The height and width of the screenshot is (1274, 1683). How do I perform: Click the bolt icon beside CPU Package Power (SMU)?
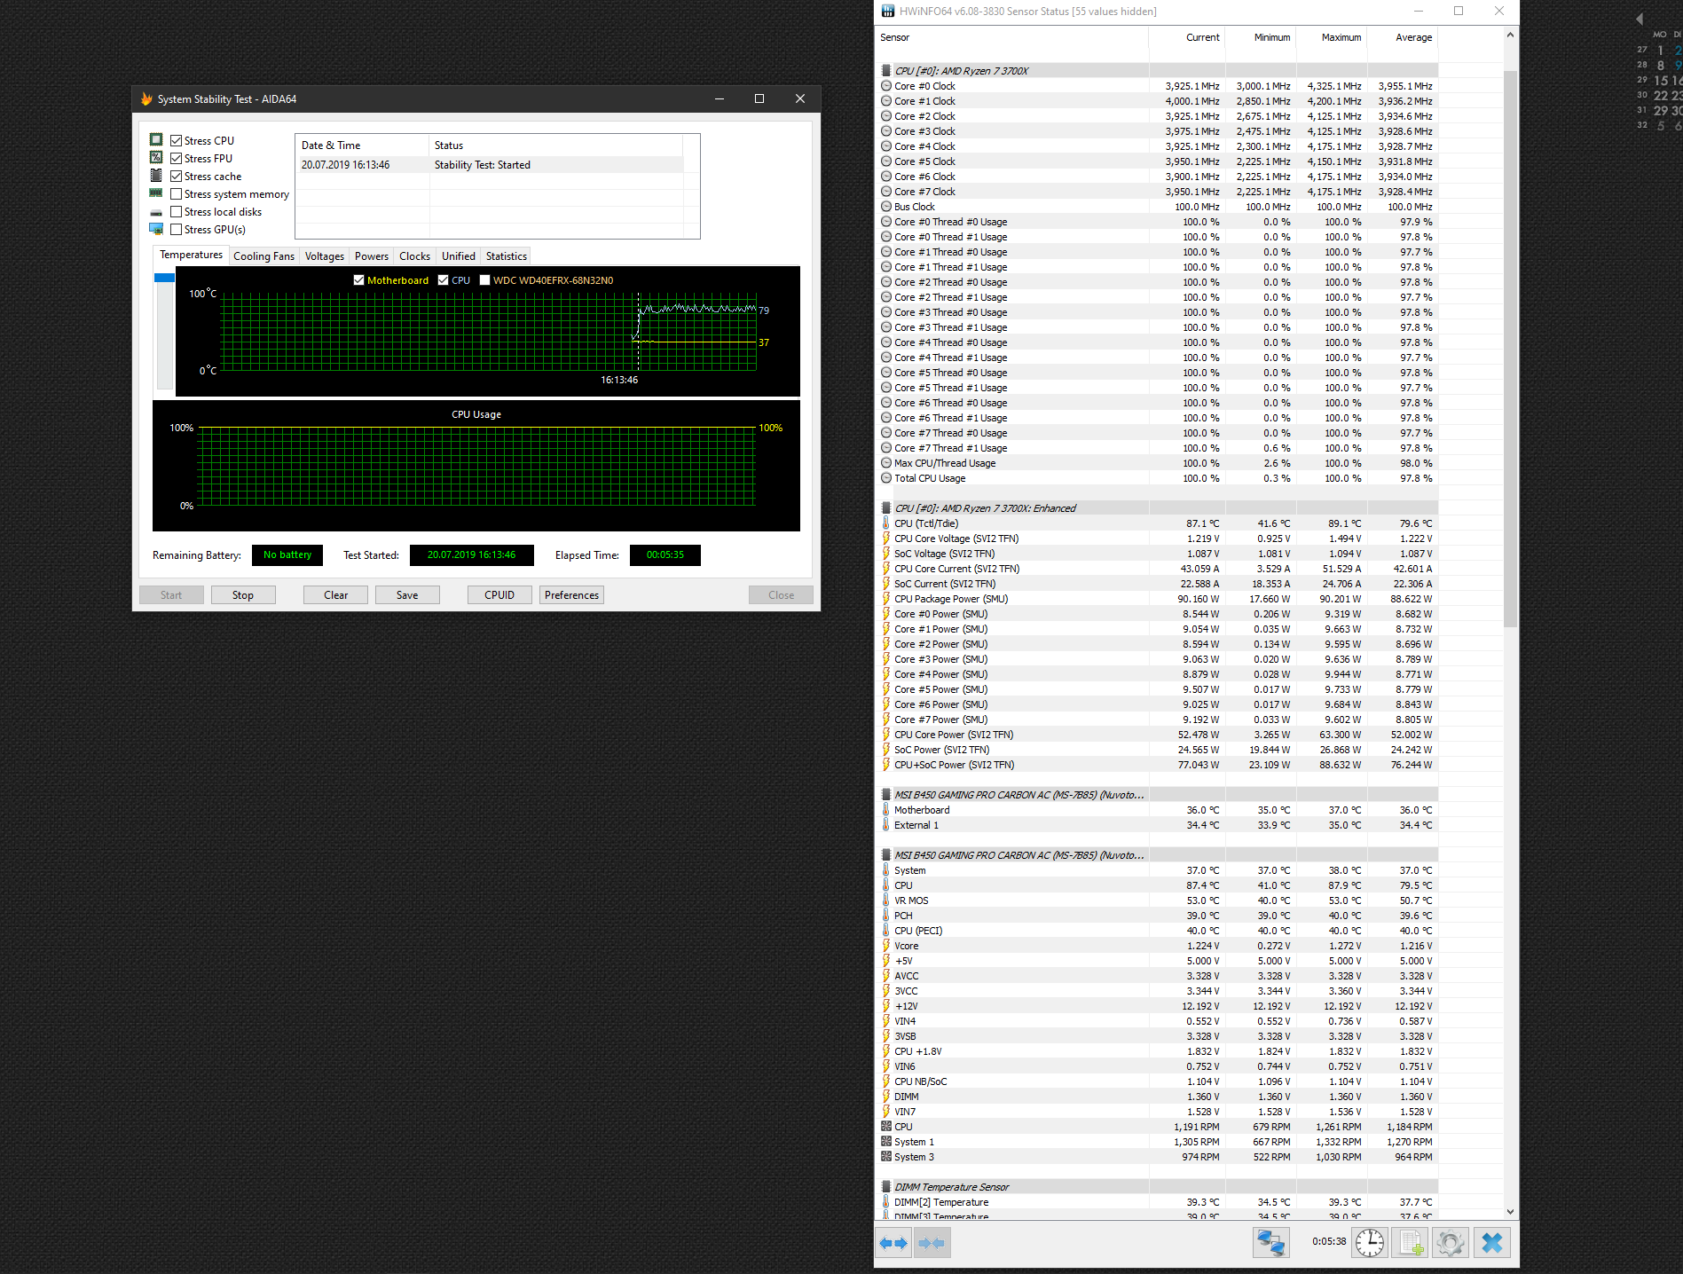pos(885,599)
